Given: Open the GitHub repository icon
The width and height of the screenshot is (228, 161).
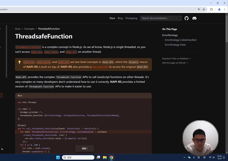Looking at the screenshot, I should 186,18.
